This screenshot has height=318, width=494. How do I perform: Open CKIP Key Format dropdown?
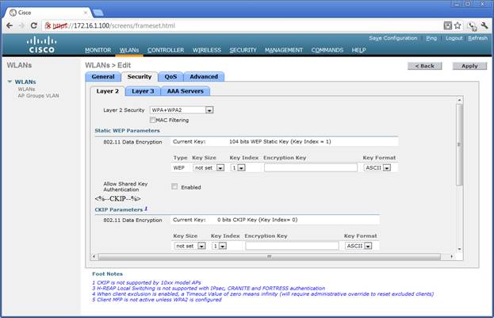pos(358,246)
